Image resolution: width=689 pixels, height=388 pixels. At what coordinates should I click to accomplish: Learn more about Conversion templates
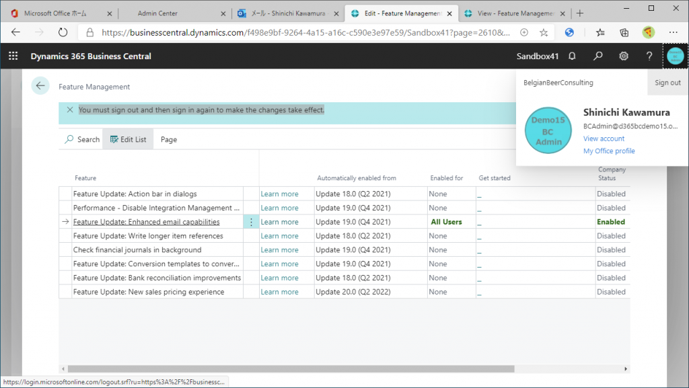(279, 264)
